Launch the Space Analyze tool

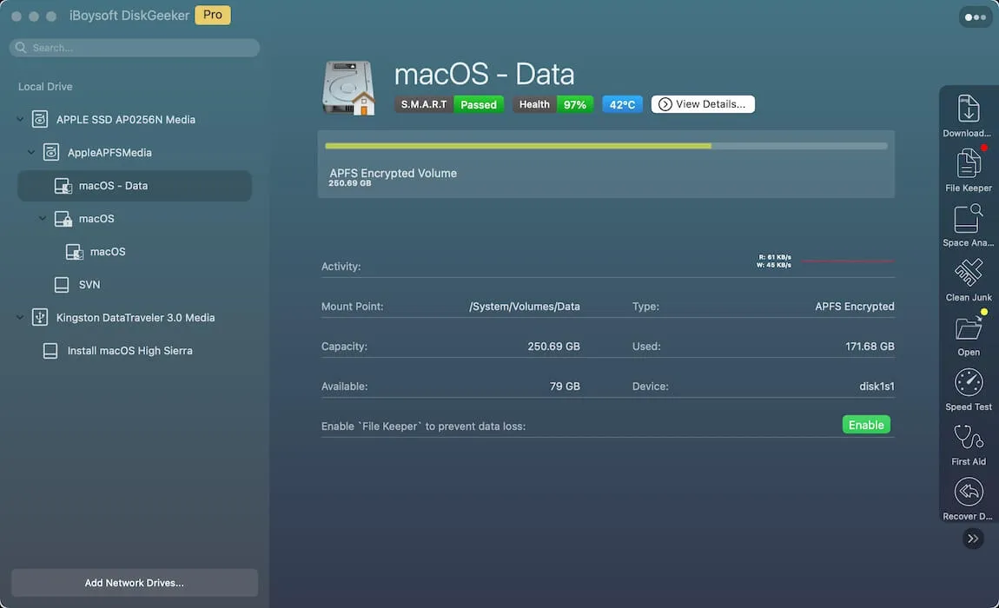coord(968,225)
